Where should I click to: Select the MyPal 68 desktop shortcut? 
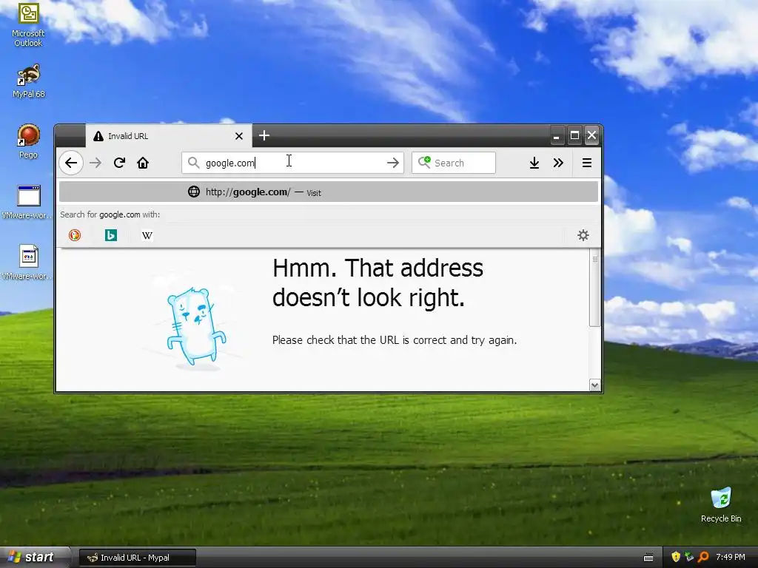point(29,81)
